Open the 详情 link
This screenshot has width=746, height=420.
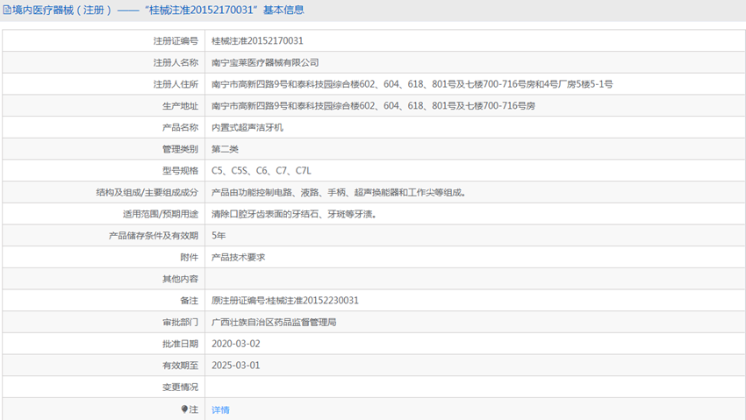point(220,409)
